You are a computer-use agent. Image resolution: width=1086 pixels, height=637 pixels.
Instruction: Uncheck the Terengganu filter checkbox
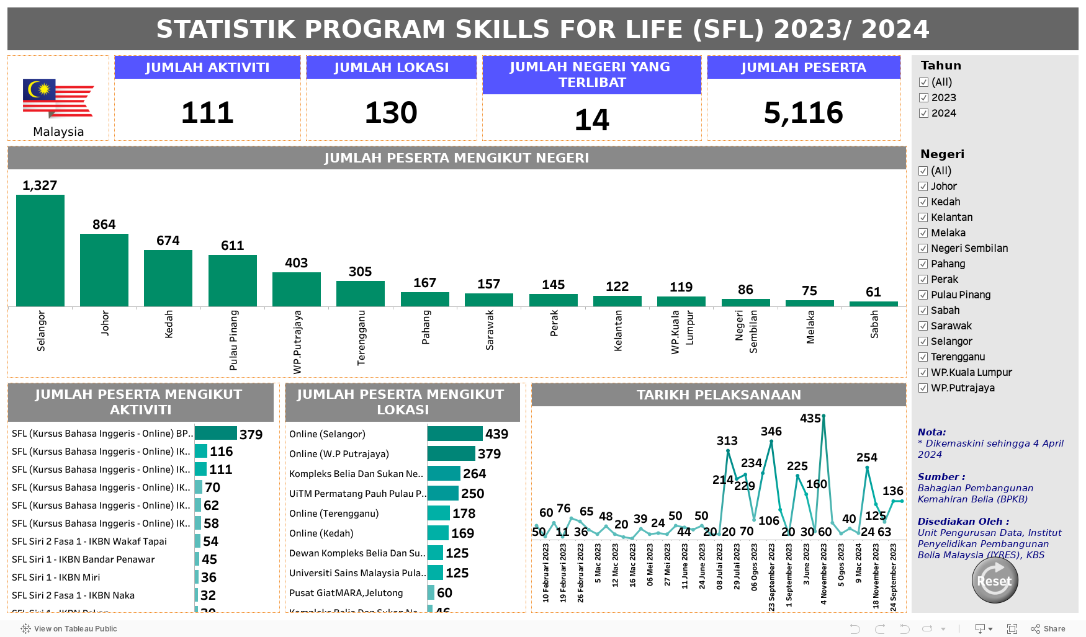(x=923, y=357)
